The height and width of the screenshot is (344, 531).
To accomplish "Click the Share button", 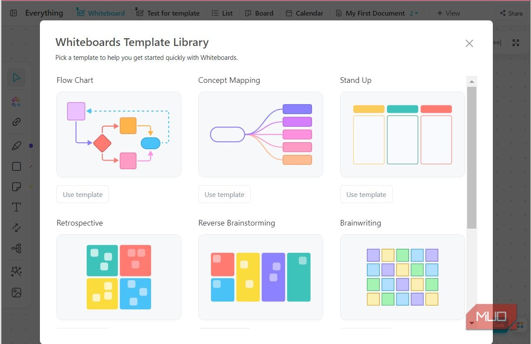I will pyautogui.click(x=511, y=13).
